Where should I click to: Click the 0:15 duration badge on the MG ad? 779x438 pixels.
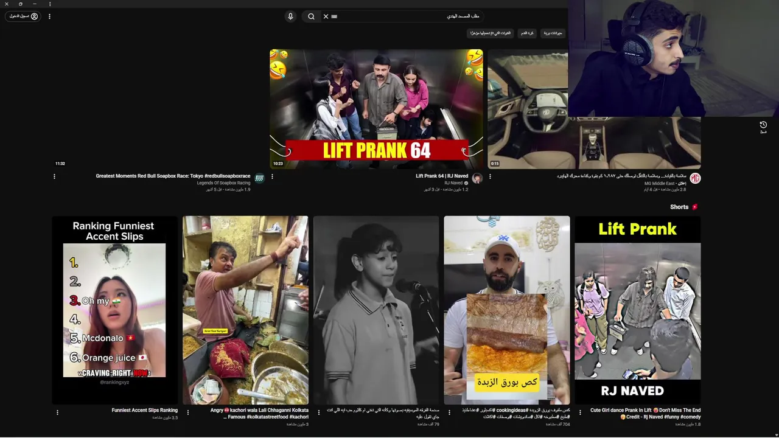coord(495,164)
